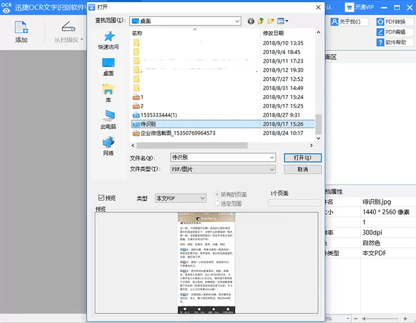Select 所有的页面 radio button
416x323 pixels.
[217, 195]
